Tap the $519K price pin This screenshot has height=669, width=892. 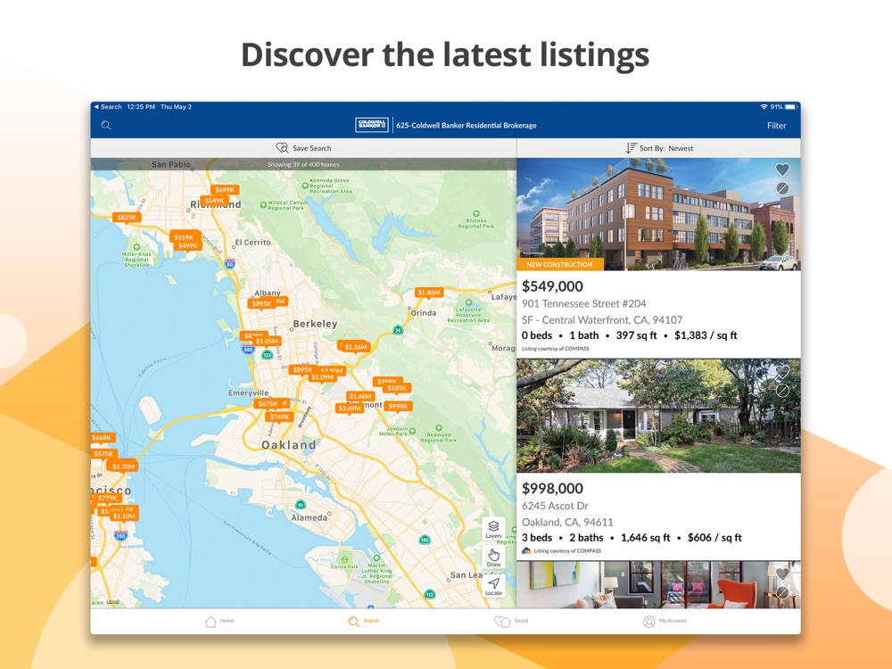tap(184, 237)
